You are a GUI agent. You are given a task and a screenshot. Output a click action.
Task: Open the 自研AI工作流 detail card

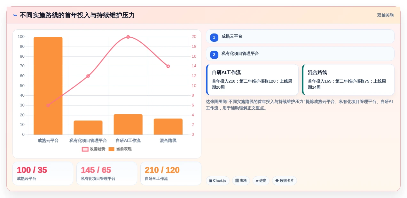[x=252, y=80]
